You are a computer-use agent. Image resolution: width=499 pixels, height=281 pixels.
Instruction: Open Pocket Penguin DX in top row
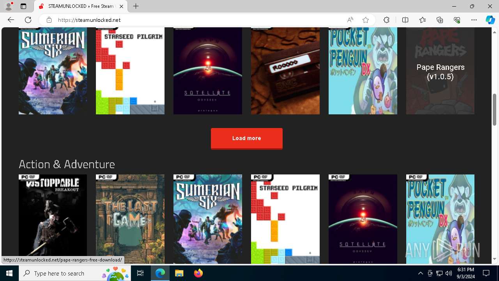pyautogui.click(x=363, y=71)
